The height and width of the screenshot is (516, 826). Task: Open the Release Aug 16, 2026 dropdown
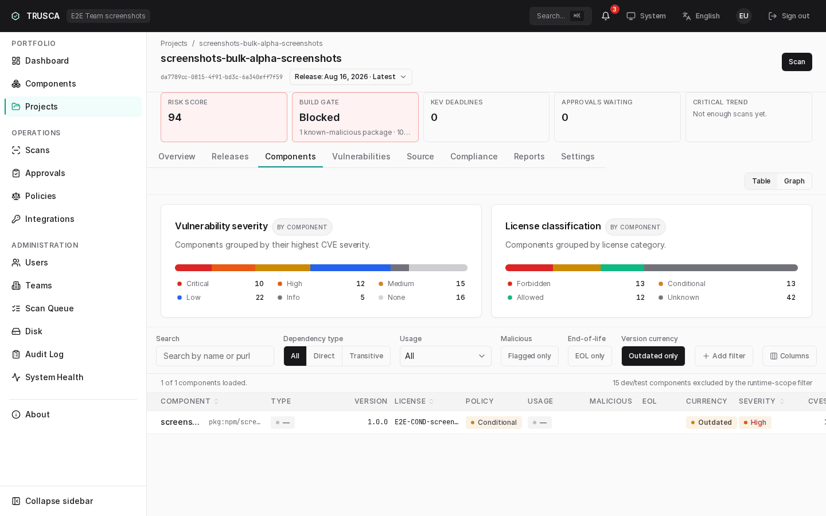(351, 77)
